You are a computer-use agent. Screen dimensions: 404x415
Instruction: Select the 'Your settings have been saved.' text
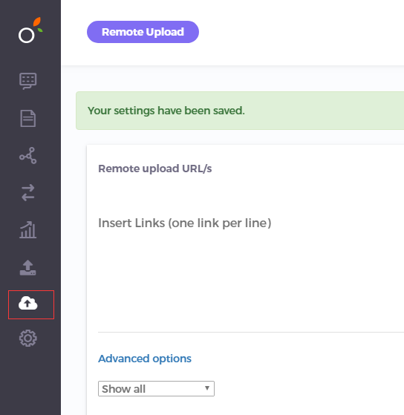(166, 111)
